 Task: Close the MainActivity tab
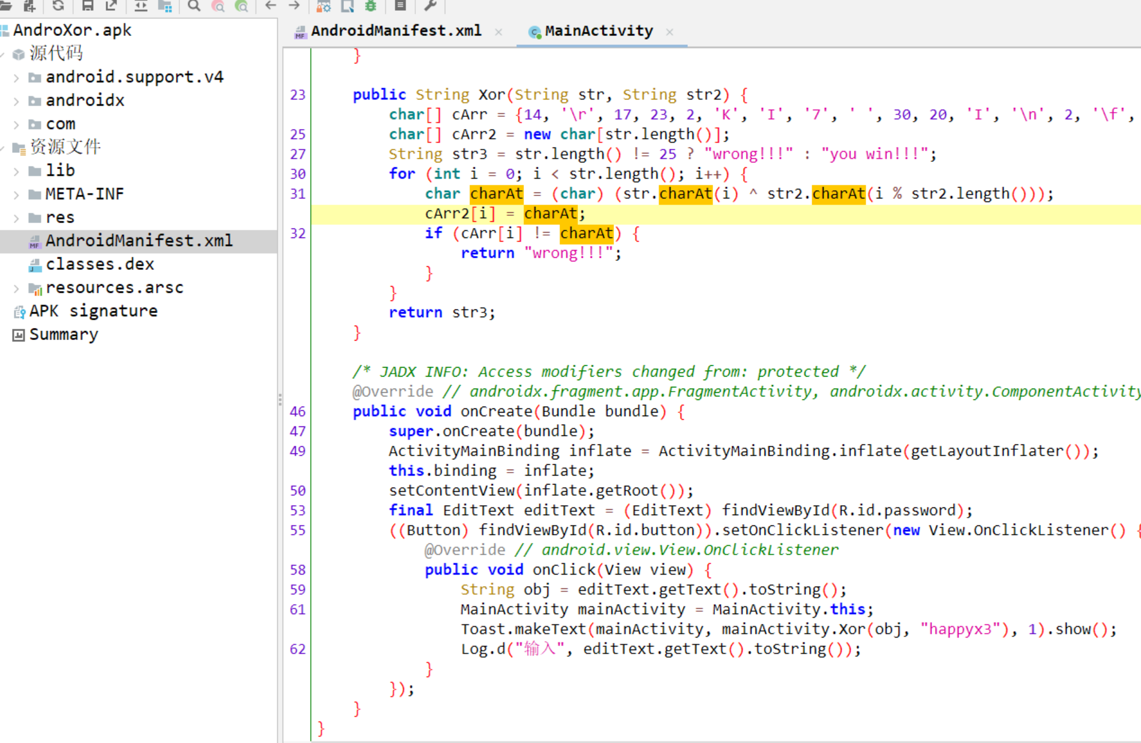point(669,32)
